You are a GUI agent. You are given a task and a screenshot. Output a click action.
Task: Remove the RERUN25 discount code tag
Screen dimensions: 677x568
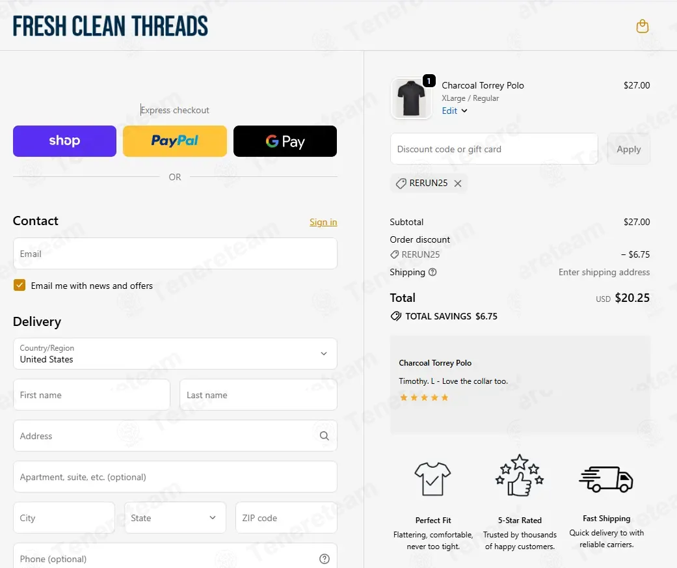coord(458,183)
